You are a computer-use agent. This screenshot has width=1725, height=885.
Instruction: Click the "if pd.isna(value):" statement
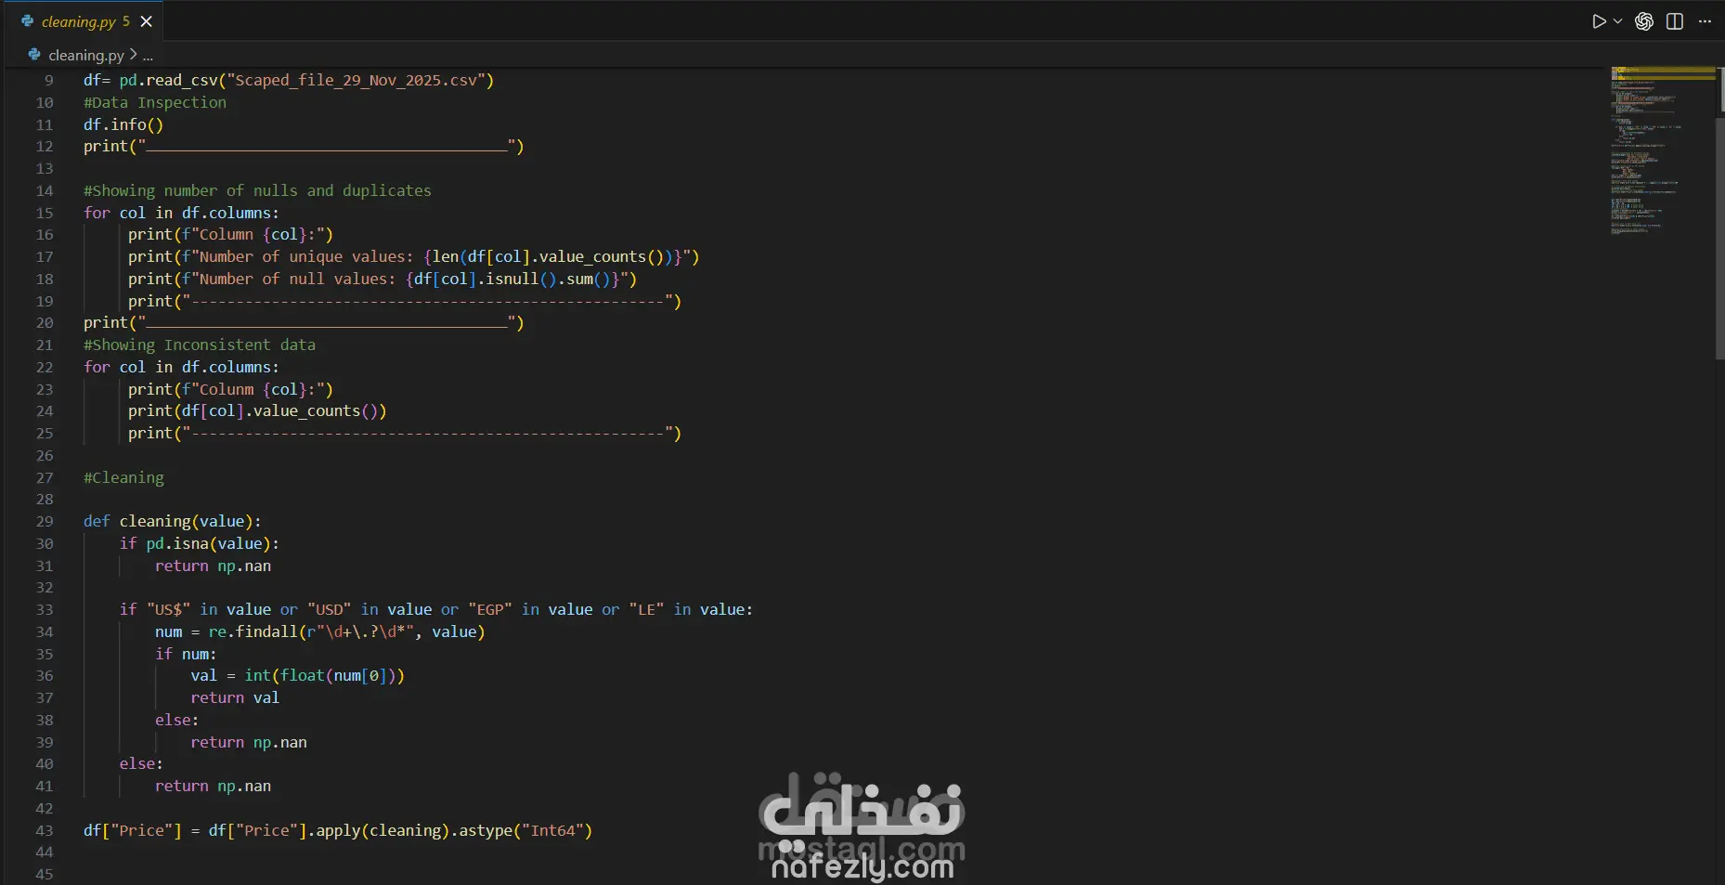(x=200, y=543)
